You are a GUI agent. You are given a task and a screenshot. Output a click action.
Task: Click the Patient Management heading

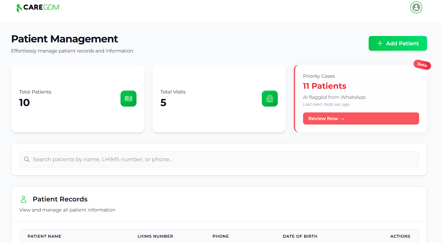(64, 39)
